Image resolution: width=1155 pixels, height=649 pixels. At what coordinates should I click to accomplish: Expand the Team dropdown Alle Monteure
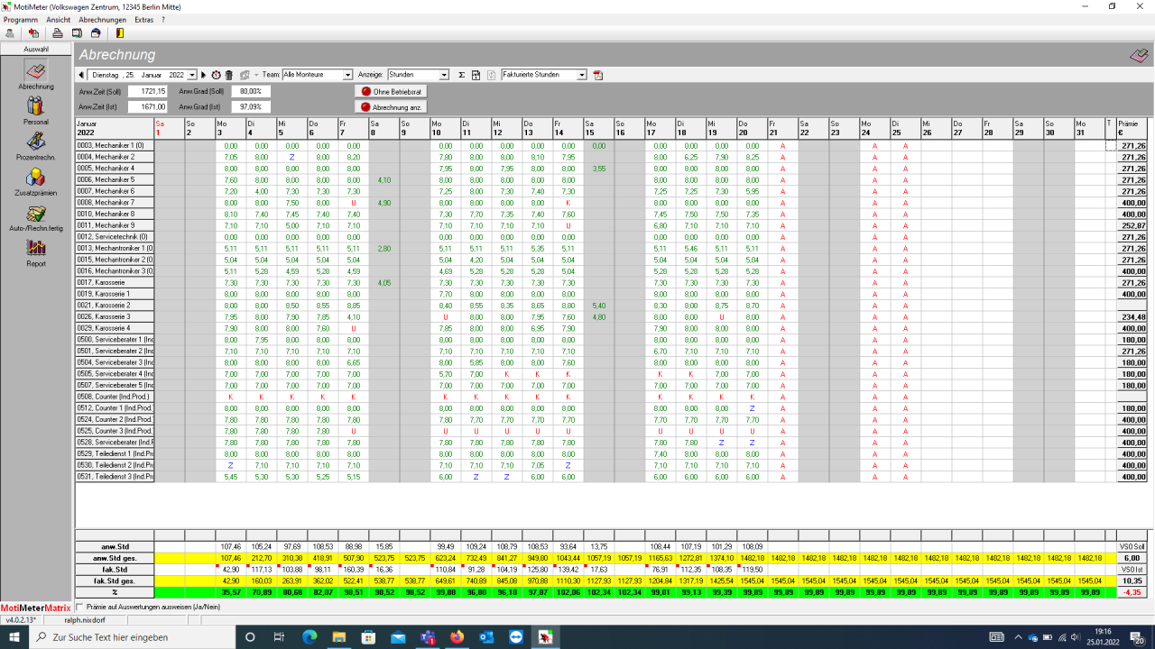[347, 75]
